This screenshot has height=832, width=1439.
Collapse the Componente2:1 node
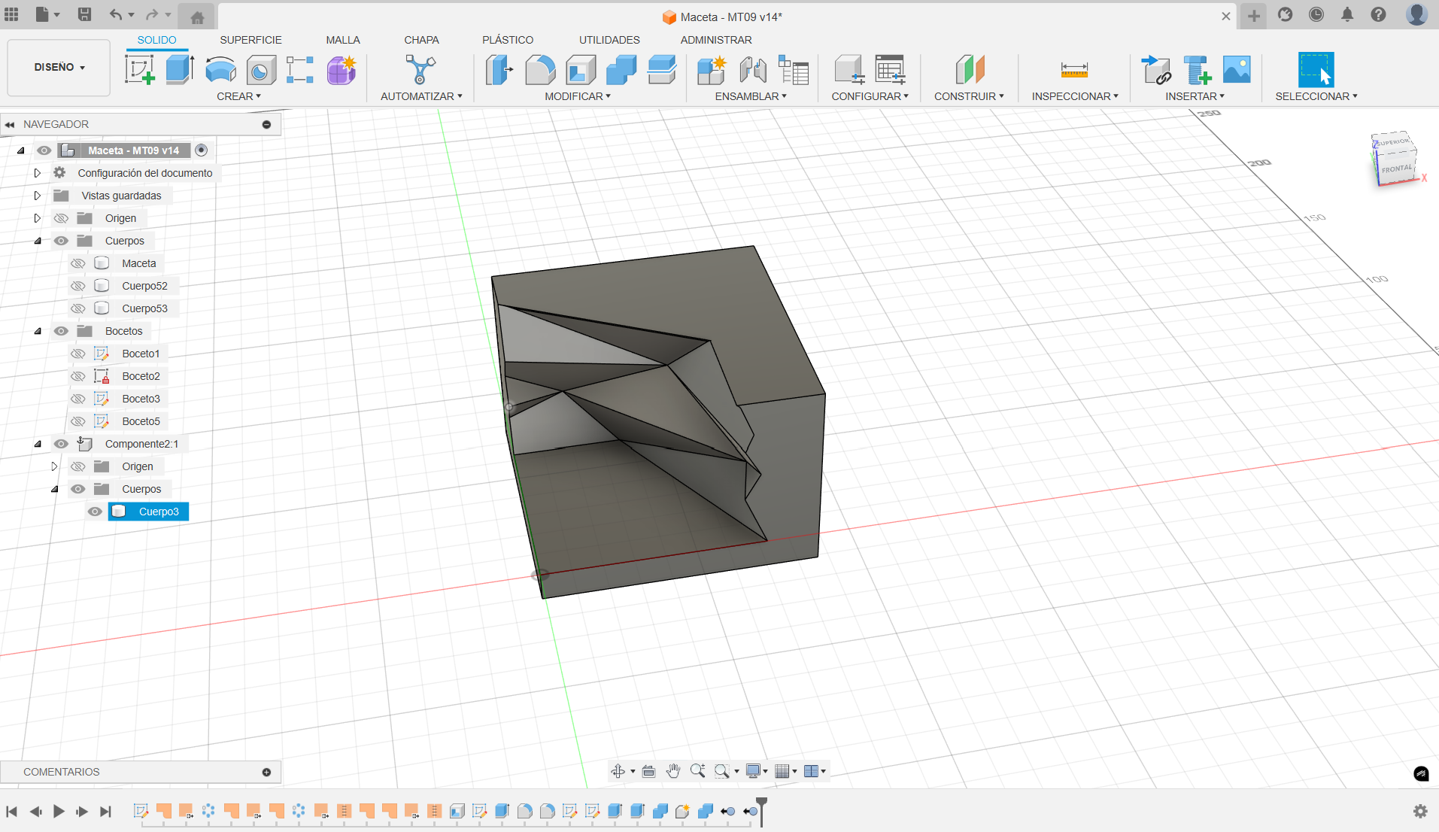coord(38,444)
